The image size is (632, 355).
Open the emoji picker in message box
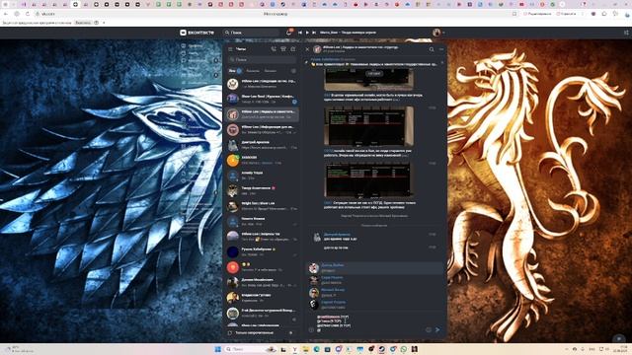click(x=428, y=329)
